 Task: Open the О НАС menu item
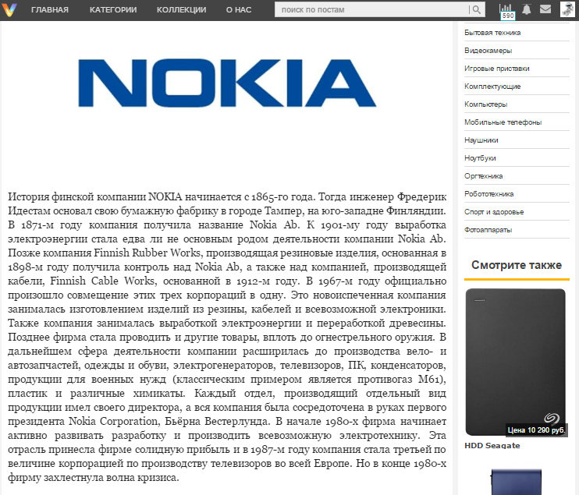tap(239, 10)
